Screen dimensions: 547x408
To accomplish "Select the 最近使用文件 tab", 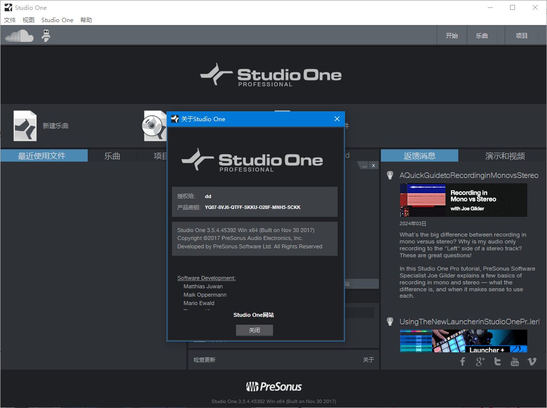I will [x=44, y=156].
